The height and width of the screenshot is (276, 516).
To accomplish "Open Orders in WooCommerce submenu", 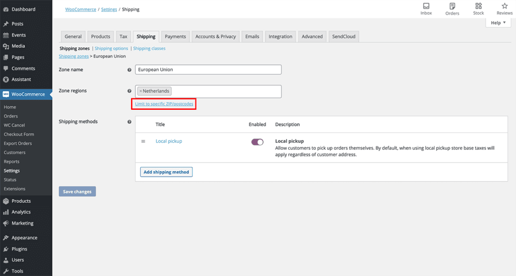I will pos(11,116).
